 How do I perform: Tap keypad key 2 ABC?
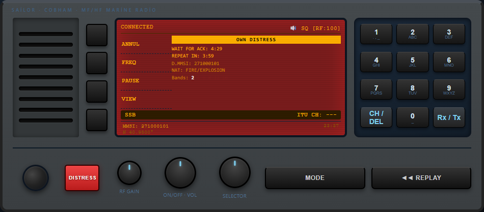click(x=412, y=34)
